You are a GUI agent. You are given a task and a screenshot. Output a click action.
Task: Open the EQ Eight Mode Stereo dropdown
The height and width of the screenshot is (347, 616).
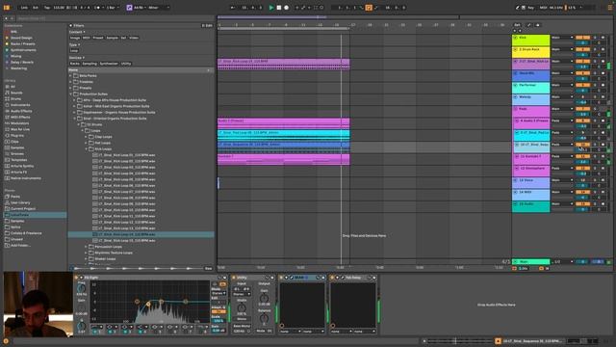[218, 293]
